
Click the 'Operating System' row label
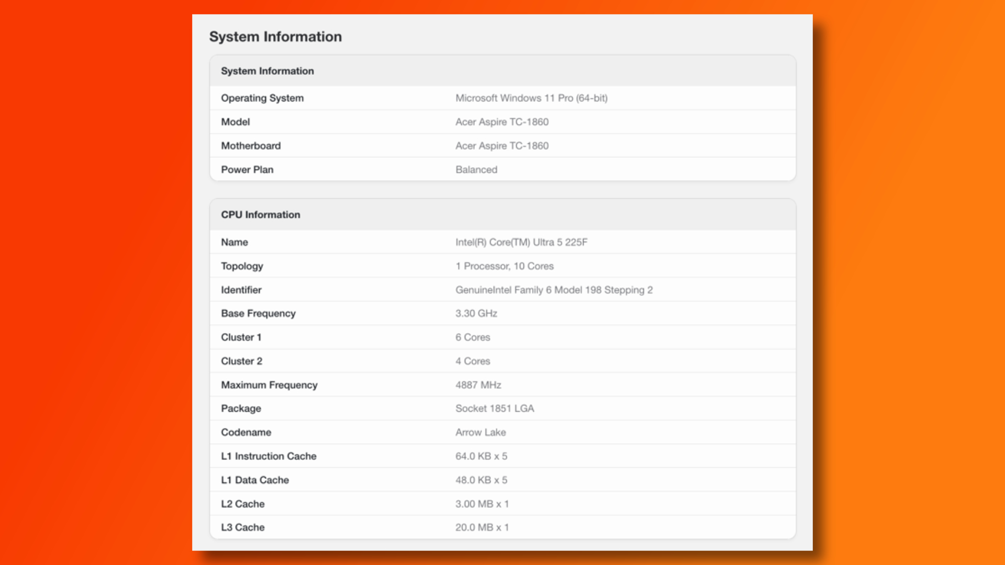click(x=262, y=98)
